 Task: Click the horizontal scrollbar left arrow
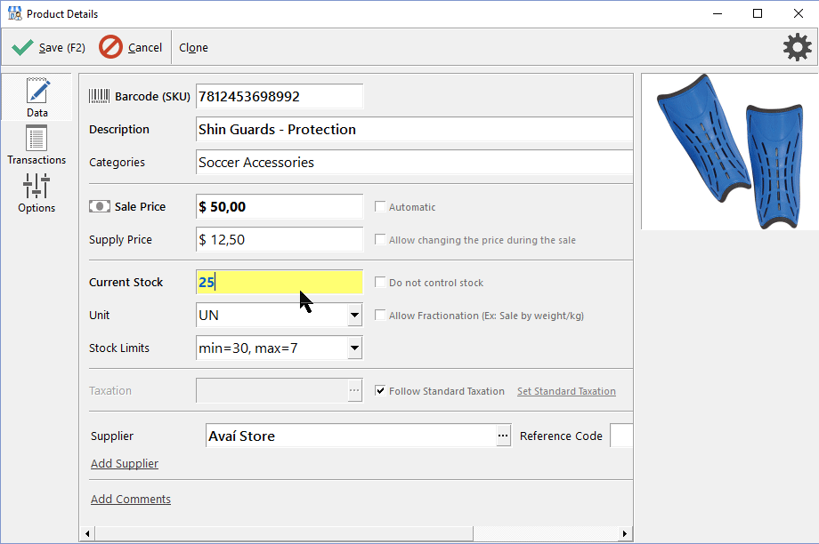point(87,533)
